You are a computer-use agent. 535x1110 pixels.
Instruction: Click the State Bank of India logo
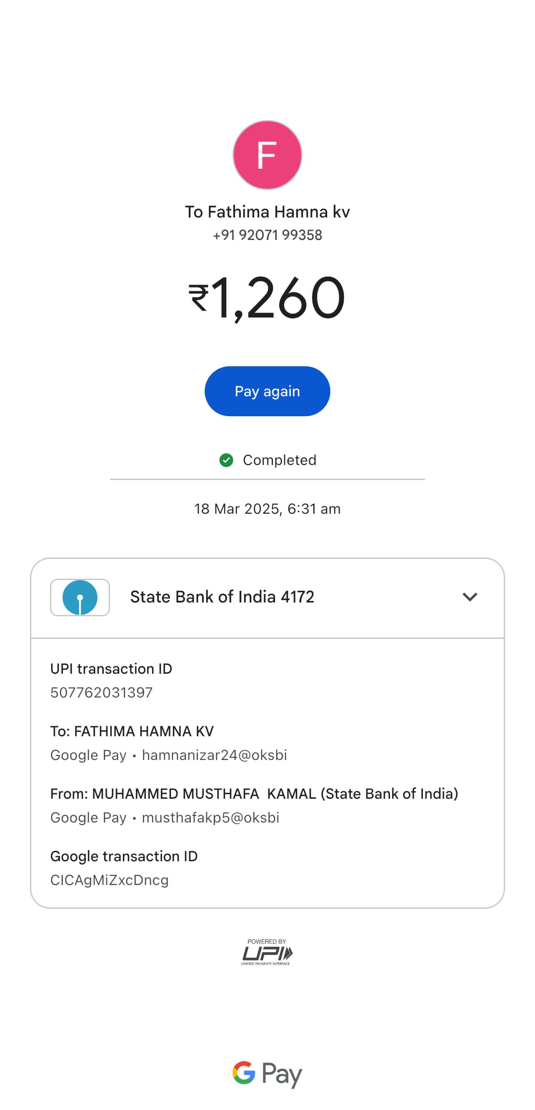tap(80, 597)
